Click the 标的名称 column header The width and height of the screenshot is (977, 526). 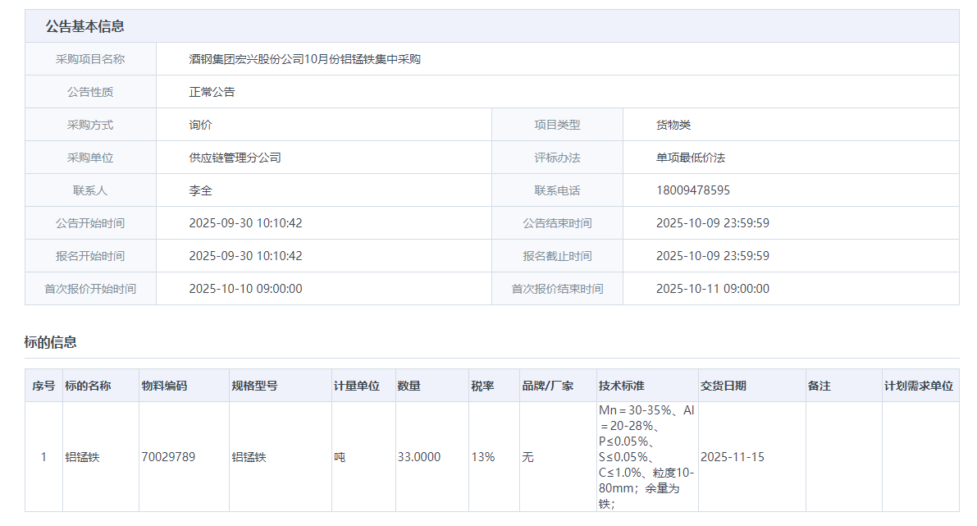pos(88,386)
